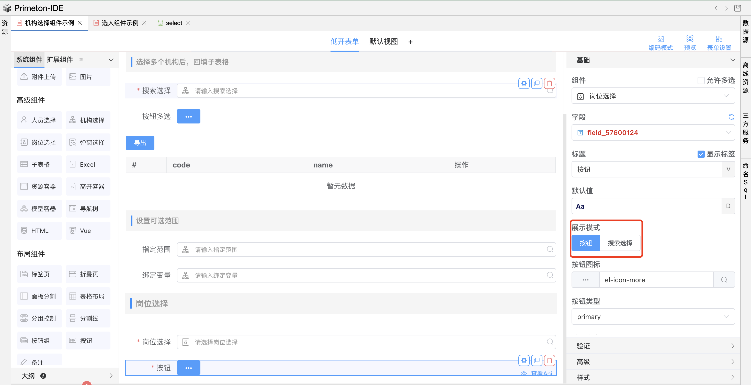Switch to 选人组件示例 tab
The image size is (751, 385).
[x=120, y=23]
